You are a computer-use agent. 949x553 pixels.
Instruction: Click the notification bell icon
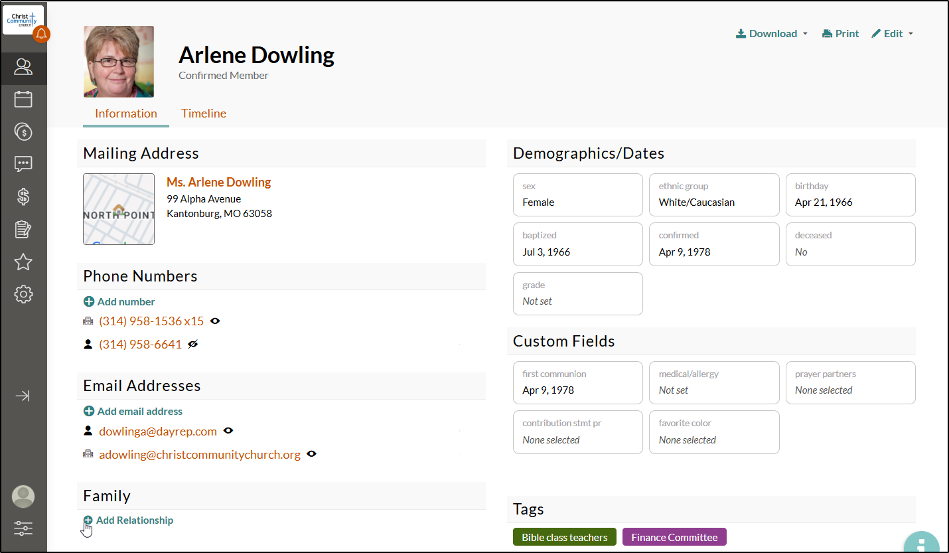click(x=41, y=34)
